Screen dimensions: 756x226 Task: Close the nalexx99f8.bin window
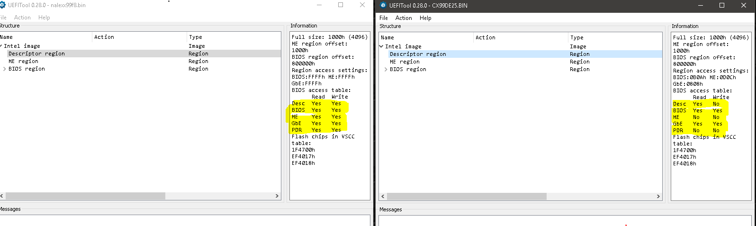[362, 5]
